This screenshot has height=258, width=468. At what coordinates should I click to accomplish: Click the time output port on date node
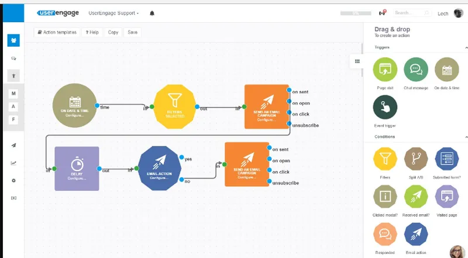click(97, 106)
